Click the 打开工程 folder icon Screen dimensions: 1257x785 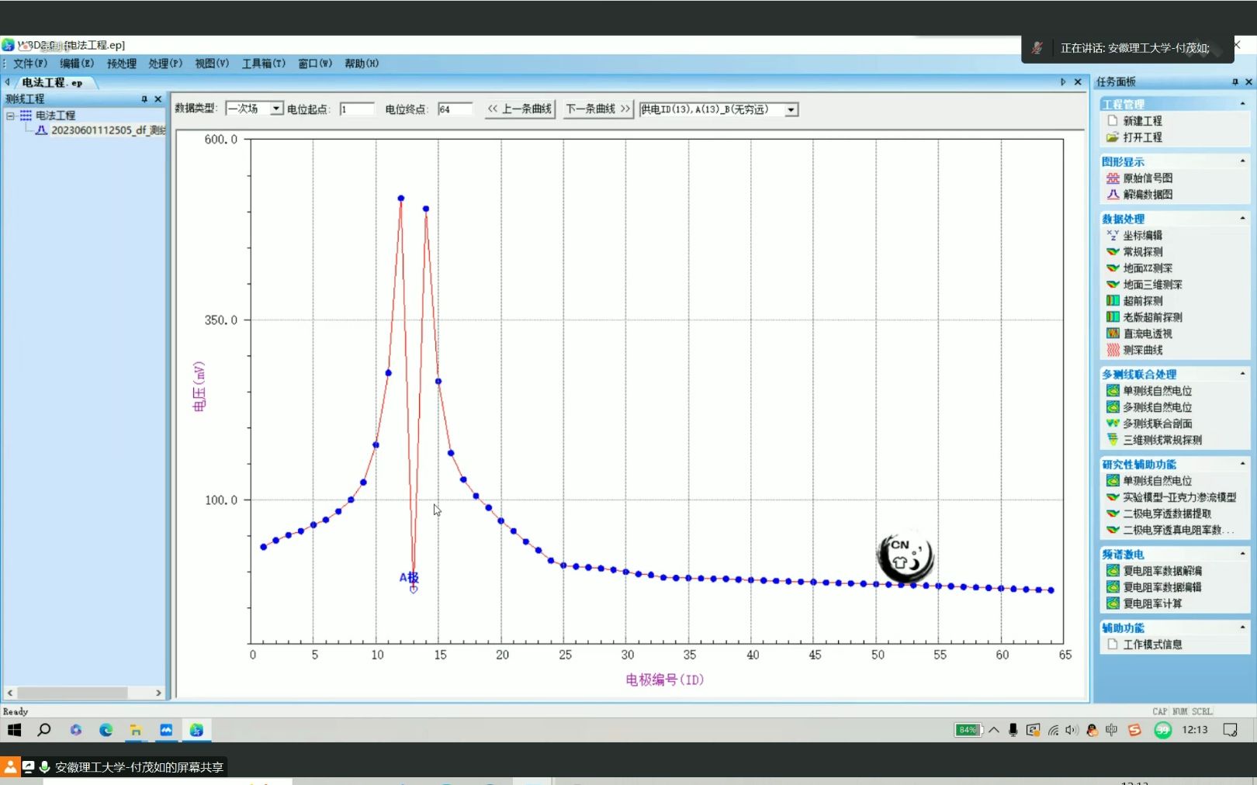coord(1113,137)
